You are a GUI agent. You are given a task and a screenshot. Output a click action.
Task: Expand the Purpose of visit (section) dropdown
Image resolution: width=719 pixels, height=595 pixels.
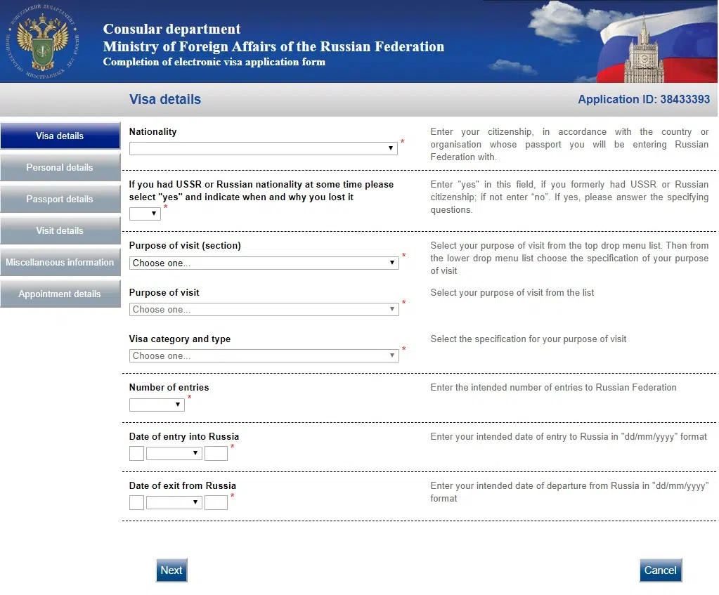pos(264,263)
